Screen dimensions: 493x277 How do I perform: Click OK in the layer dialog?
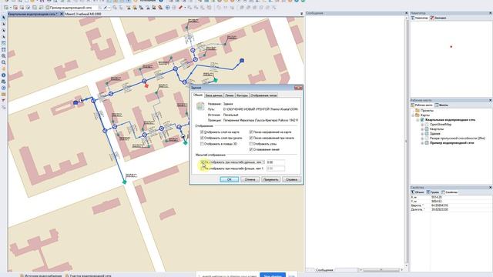click(229, 179)
